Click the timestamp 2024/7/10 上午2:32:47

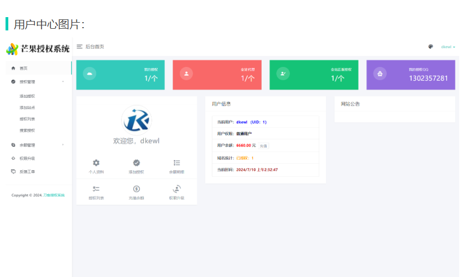click(257, 170)
